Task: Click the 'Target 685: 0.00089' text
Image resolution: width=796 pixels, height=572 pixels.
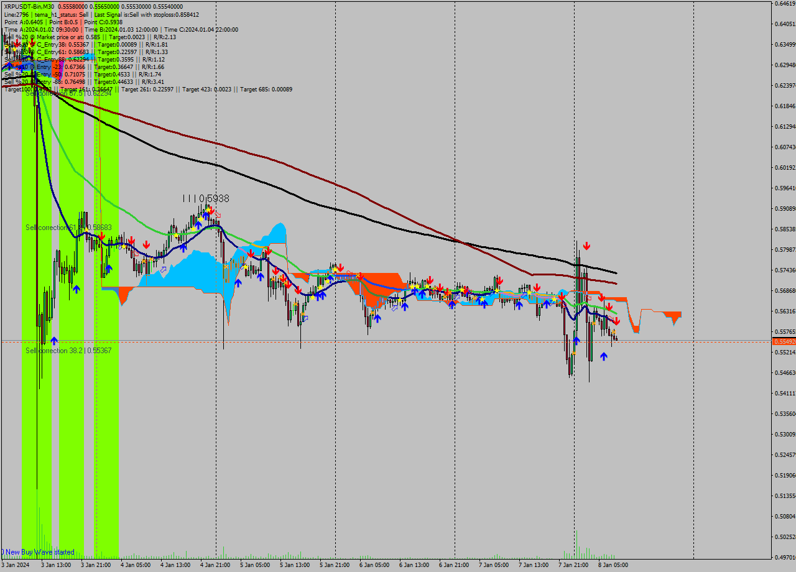Action: point(266,89)
